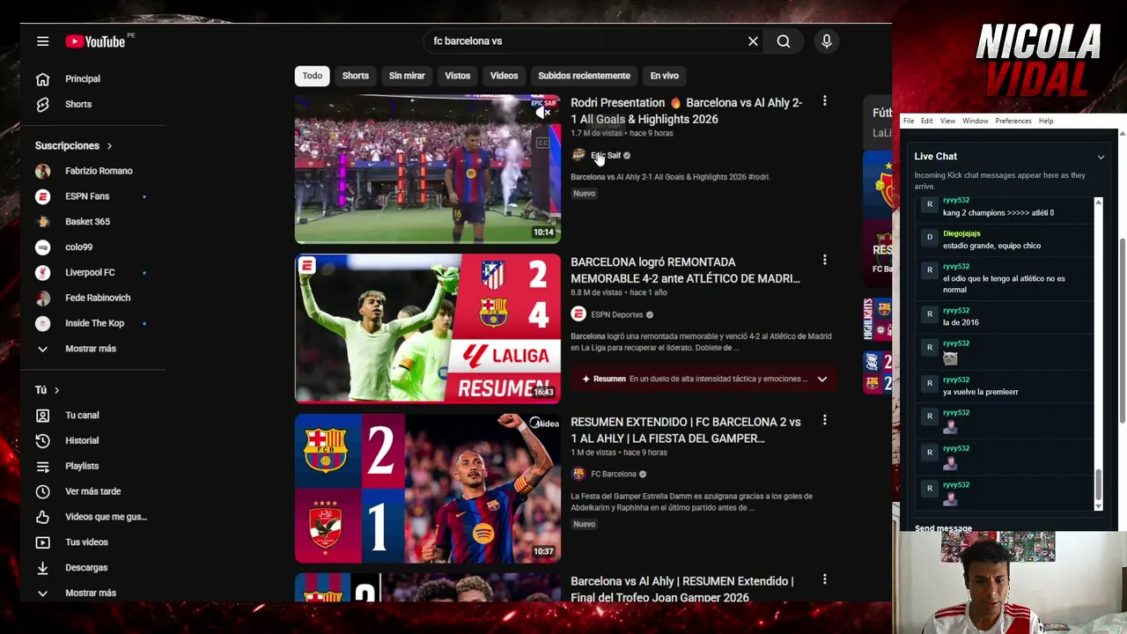Open the 'Rodri Presentation' video title

click(x=687, y=111)
